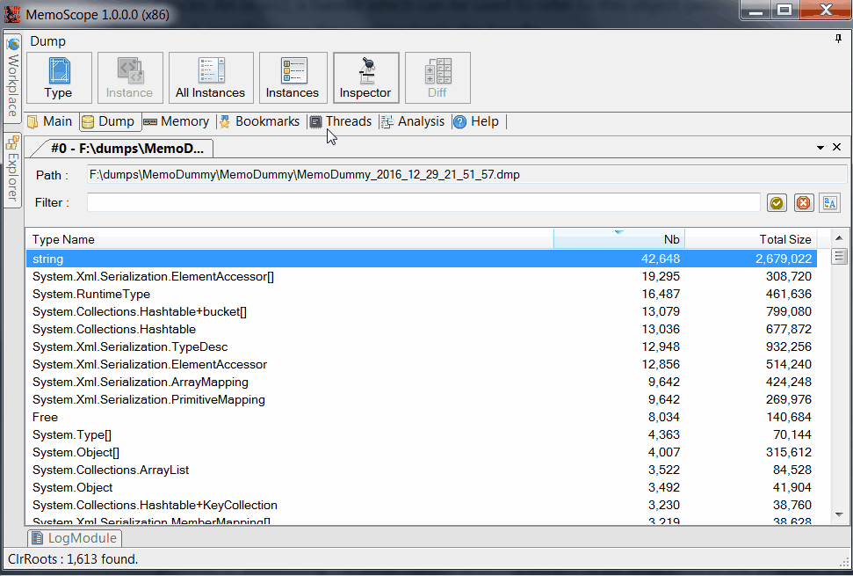Click the Diff toolbar button
The image size is (853, 576).
tap(437, 78)
